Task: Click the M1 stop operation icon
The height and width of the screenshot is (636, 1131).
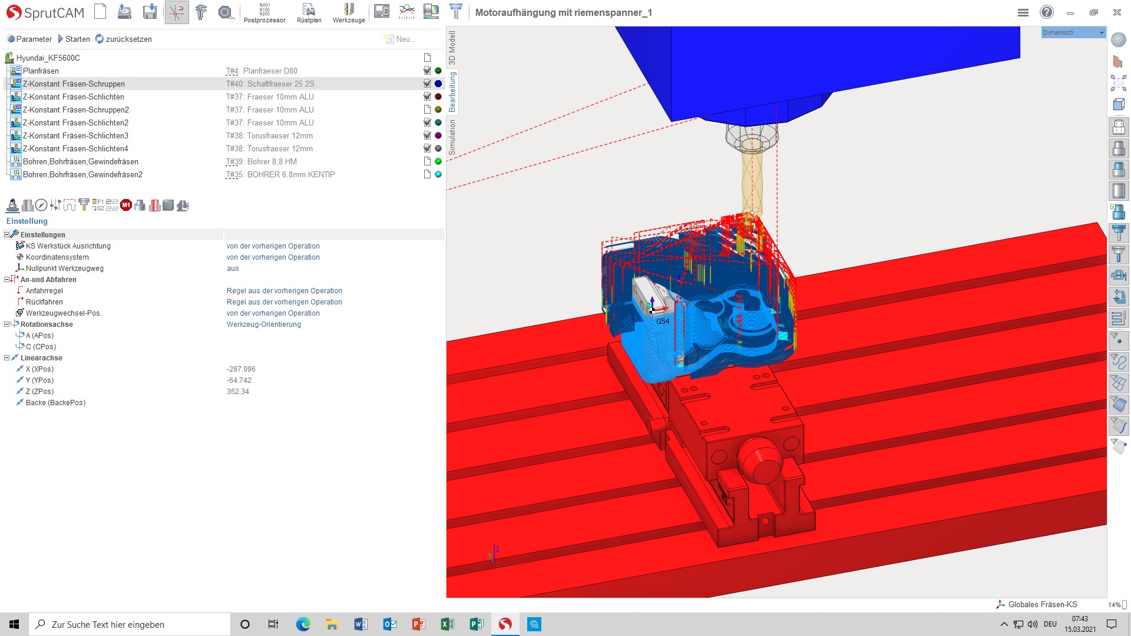Action: click(125, 205)
